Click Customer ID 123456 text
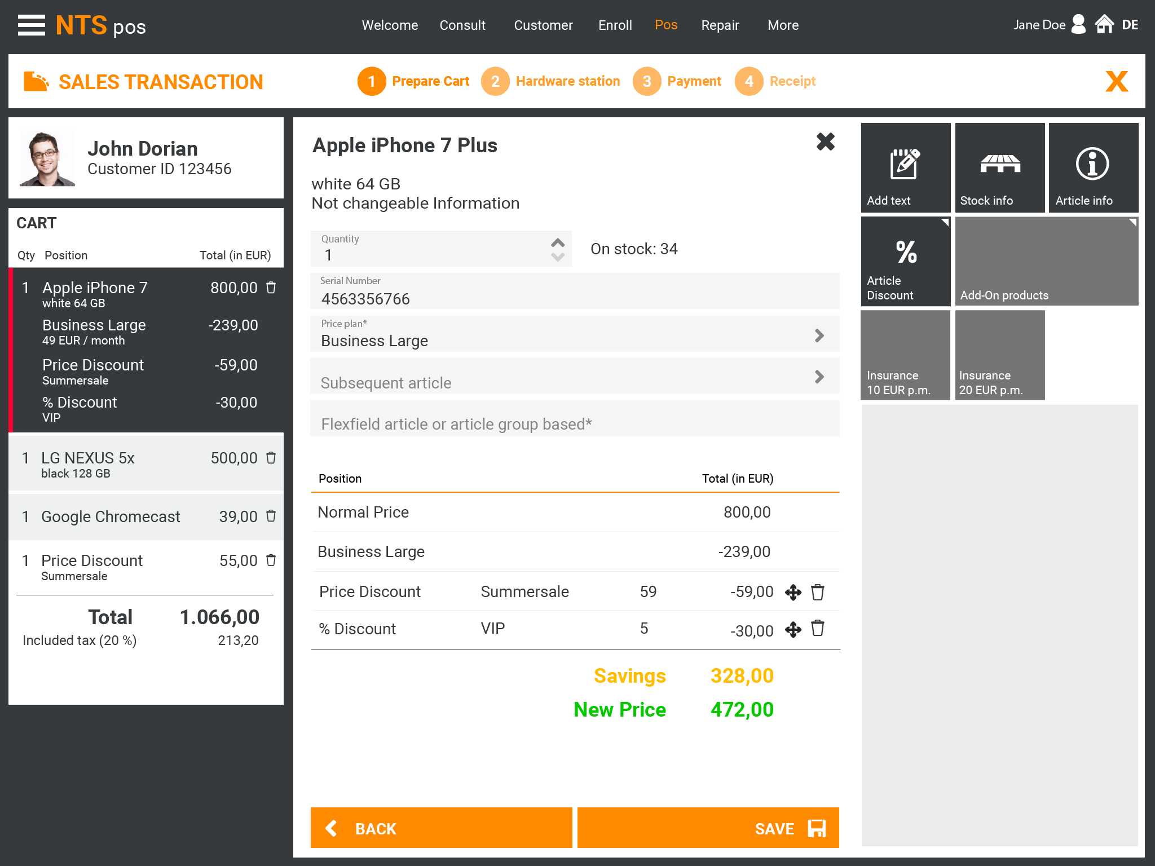1155x866 pixels. coord(160,169)
